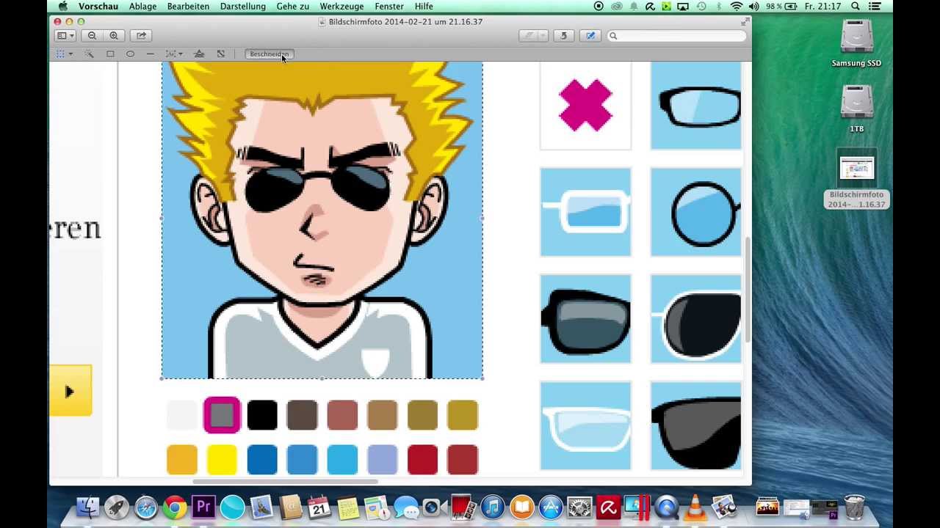
Task: Open App Store from the Dock
Action: coord(551,507)
